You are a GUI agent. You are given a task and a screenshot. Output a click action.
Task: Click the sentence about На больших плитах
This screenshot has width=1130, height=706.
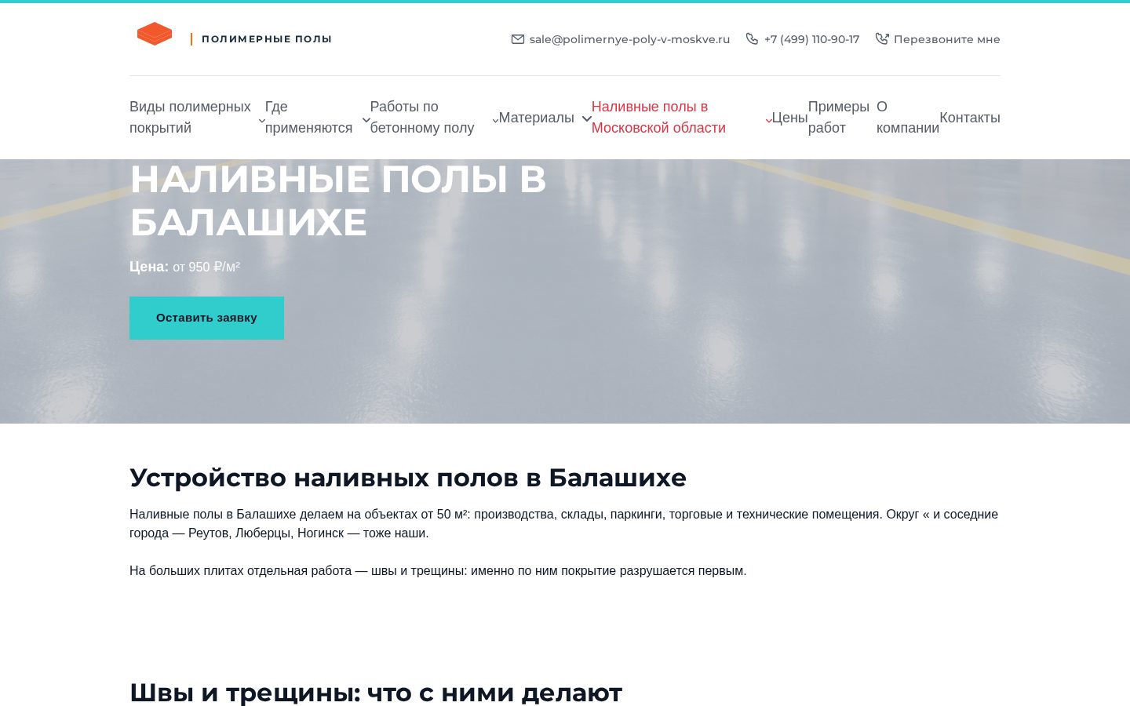coord(438,570)
